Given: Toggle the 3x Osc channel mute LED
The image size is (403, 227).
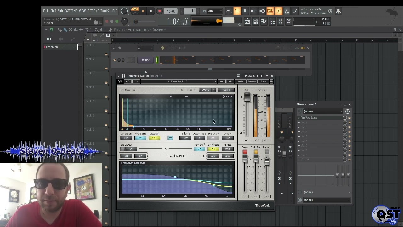Looking at the screenshot, I should pyautogui.click(x=115, y=60).
